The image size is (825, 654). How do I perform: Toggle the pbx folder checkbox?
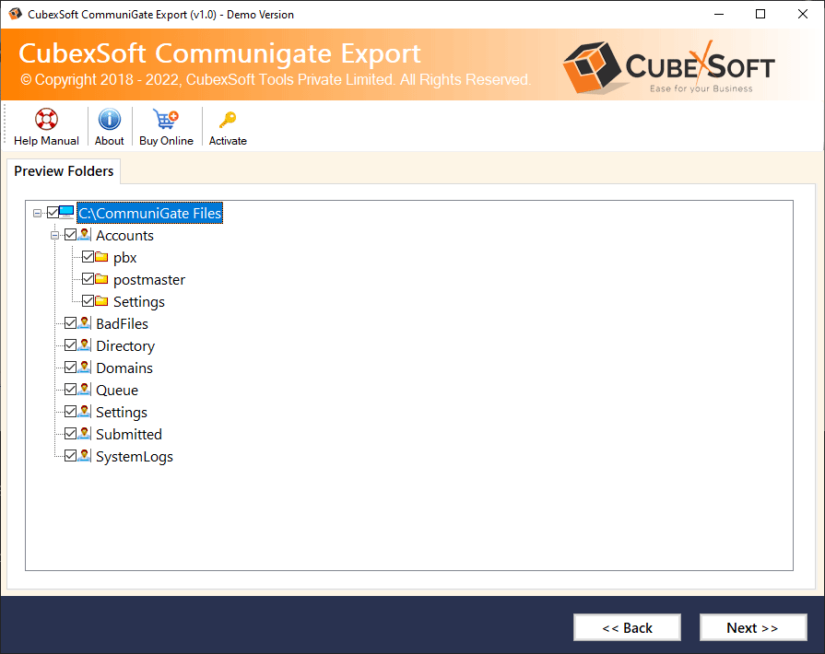pos(88,257)
